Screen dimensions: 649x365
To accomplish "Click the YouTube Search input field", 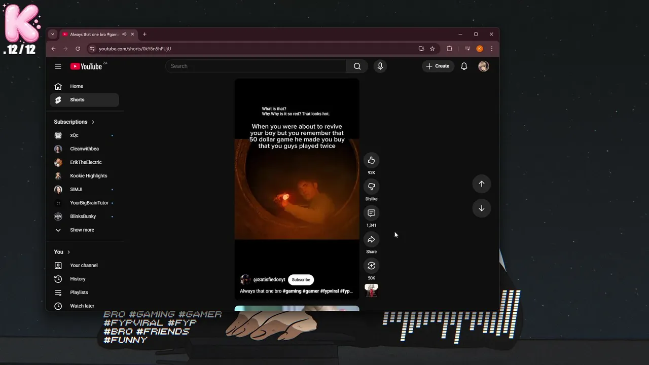I will 256,66.
